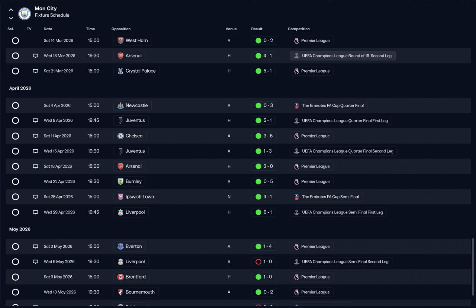476x308 pixels.
Task: Click red result circle for Liverpool 1-0
Action: coord(258,262)
